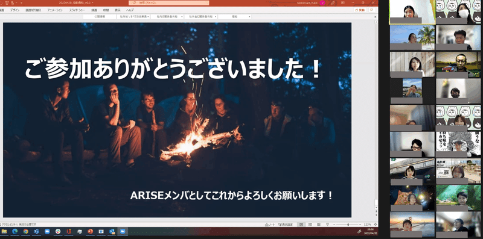Click the PowerPoint search box
The width and height of the screenshot is (483, 239).
point(169,3)
